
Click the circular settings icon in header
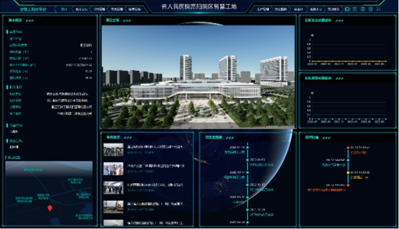pyautogui.click(x=371, y=9)
